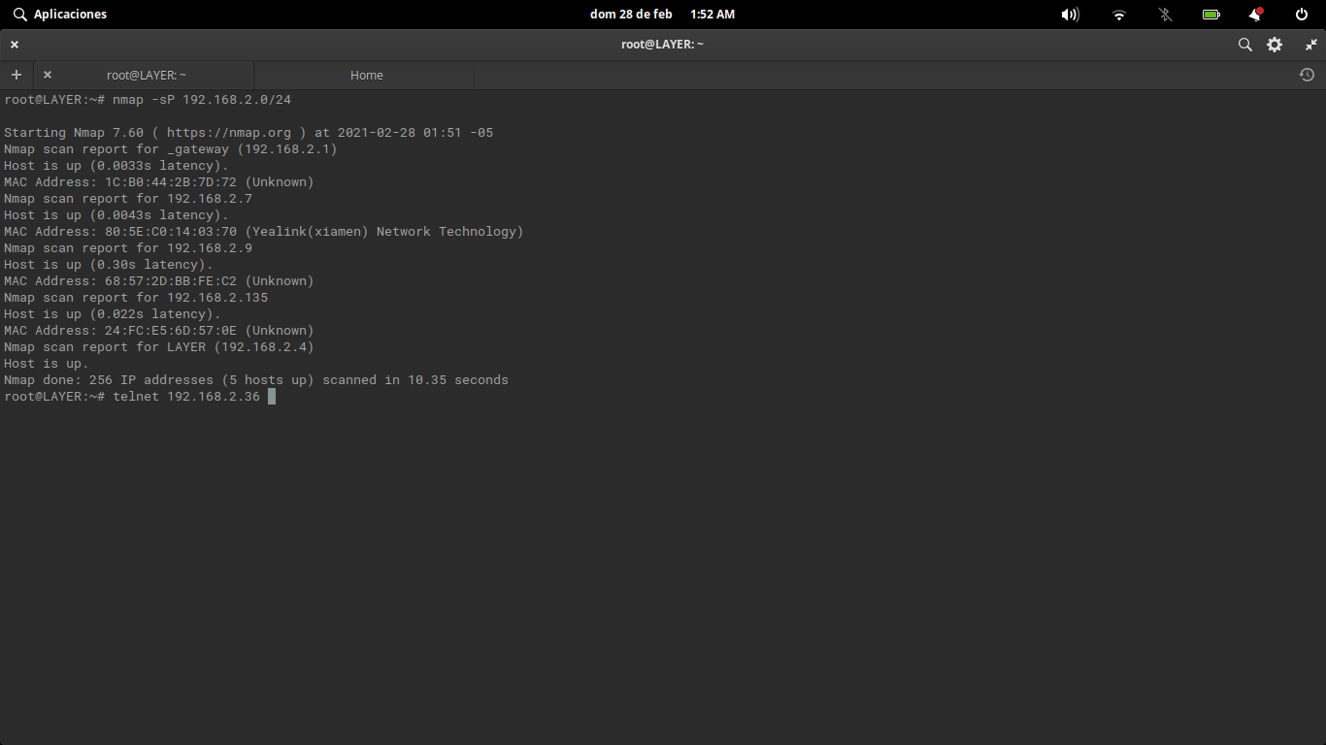1326x745 pixels.
Task: Switch to the Home tab
Action: click(366, 75)
